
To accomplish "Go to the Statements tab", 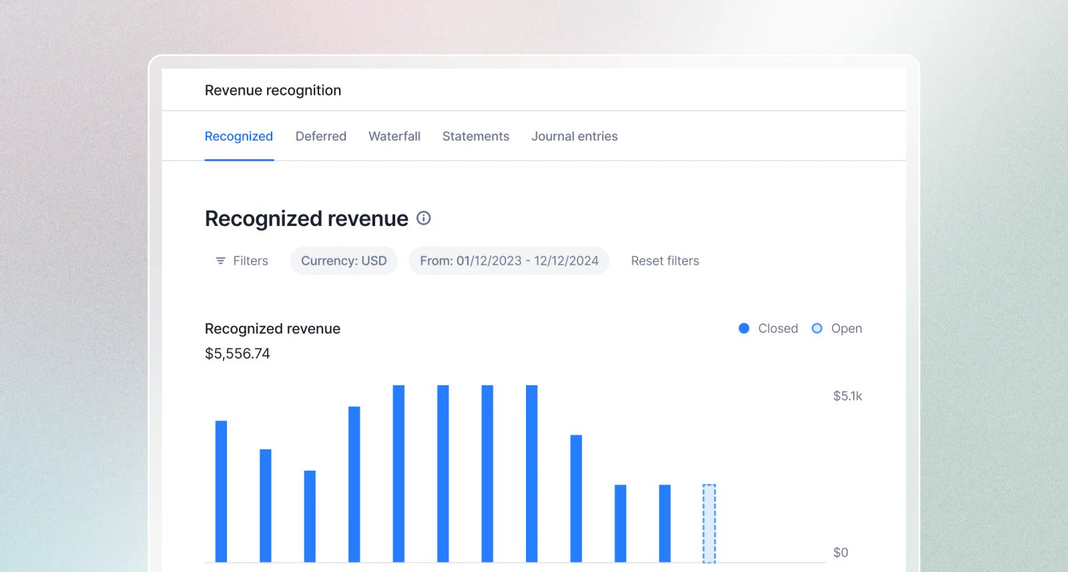I will (476, 136).
